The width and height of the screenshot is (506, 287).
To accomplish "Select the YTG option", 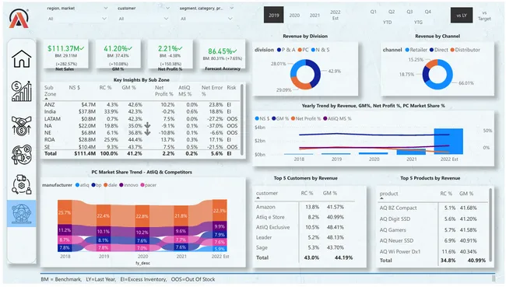I will click(418, 23).
